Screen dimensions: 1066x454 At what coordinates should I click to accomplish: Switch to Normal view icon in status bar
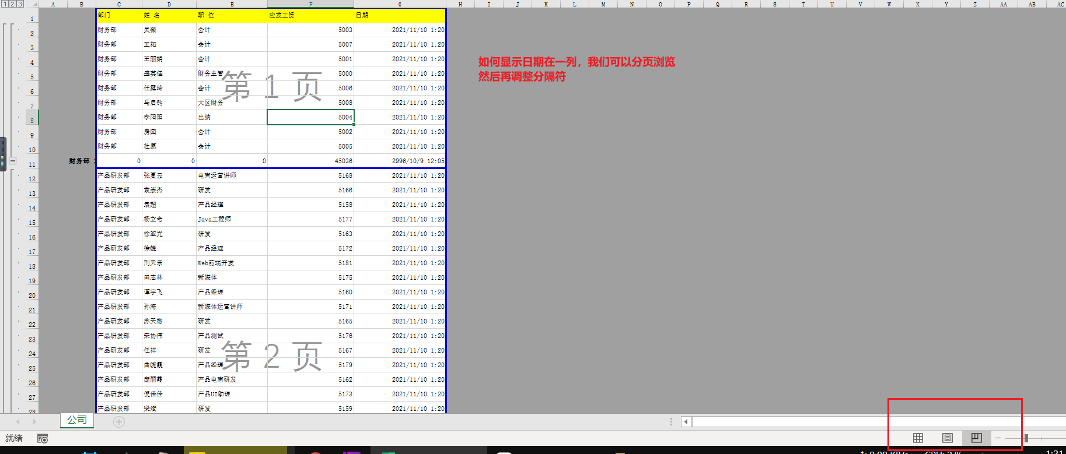918,438
